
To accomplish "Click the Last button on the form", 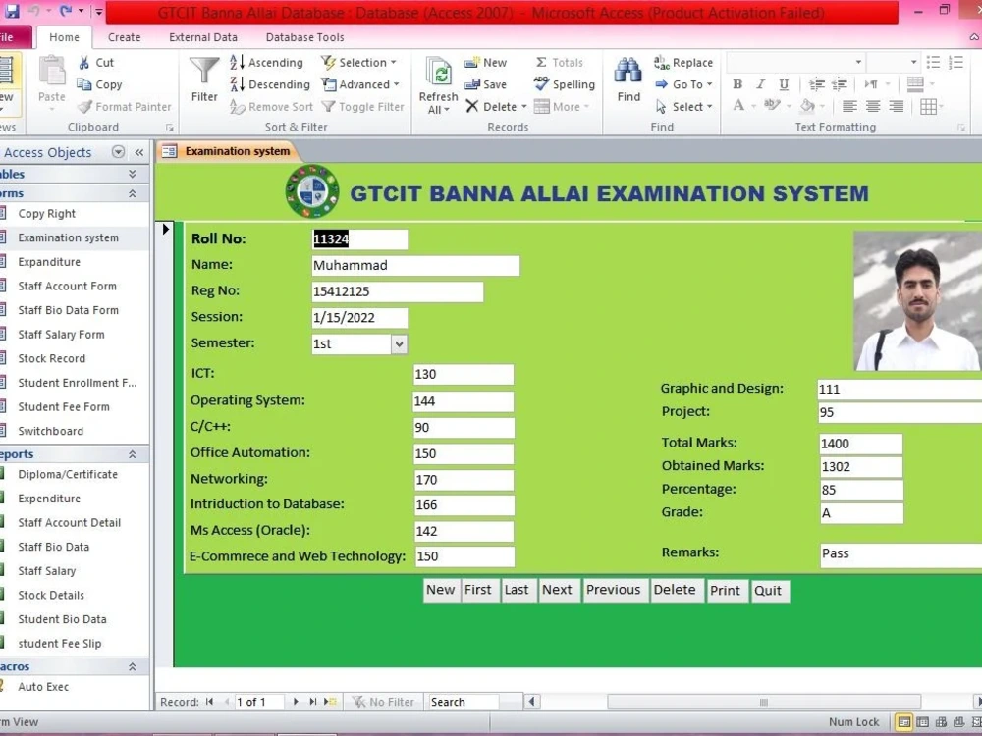I will pyautogui.click(x=517, y=590).
